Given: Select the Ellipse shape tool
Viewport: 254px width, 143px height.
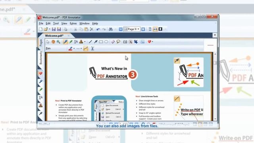Looking at the screenshot, I should pyautogui.click(x=106, y=42).
